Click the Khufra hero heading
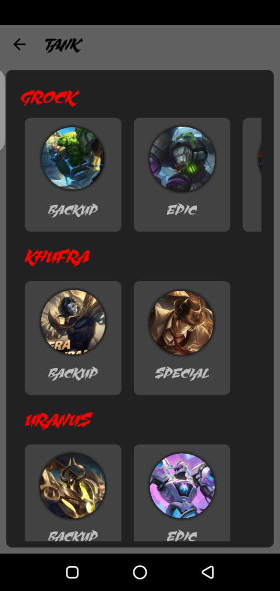The image size is (280, 591). 57,257
